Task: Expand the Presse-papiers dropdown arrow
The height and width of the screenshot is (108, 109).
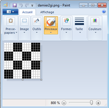Action: [16, 33]
